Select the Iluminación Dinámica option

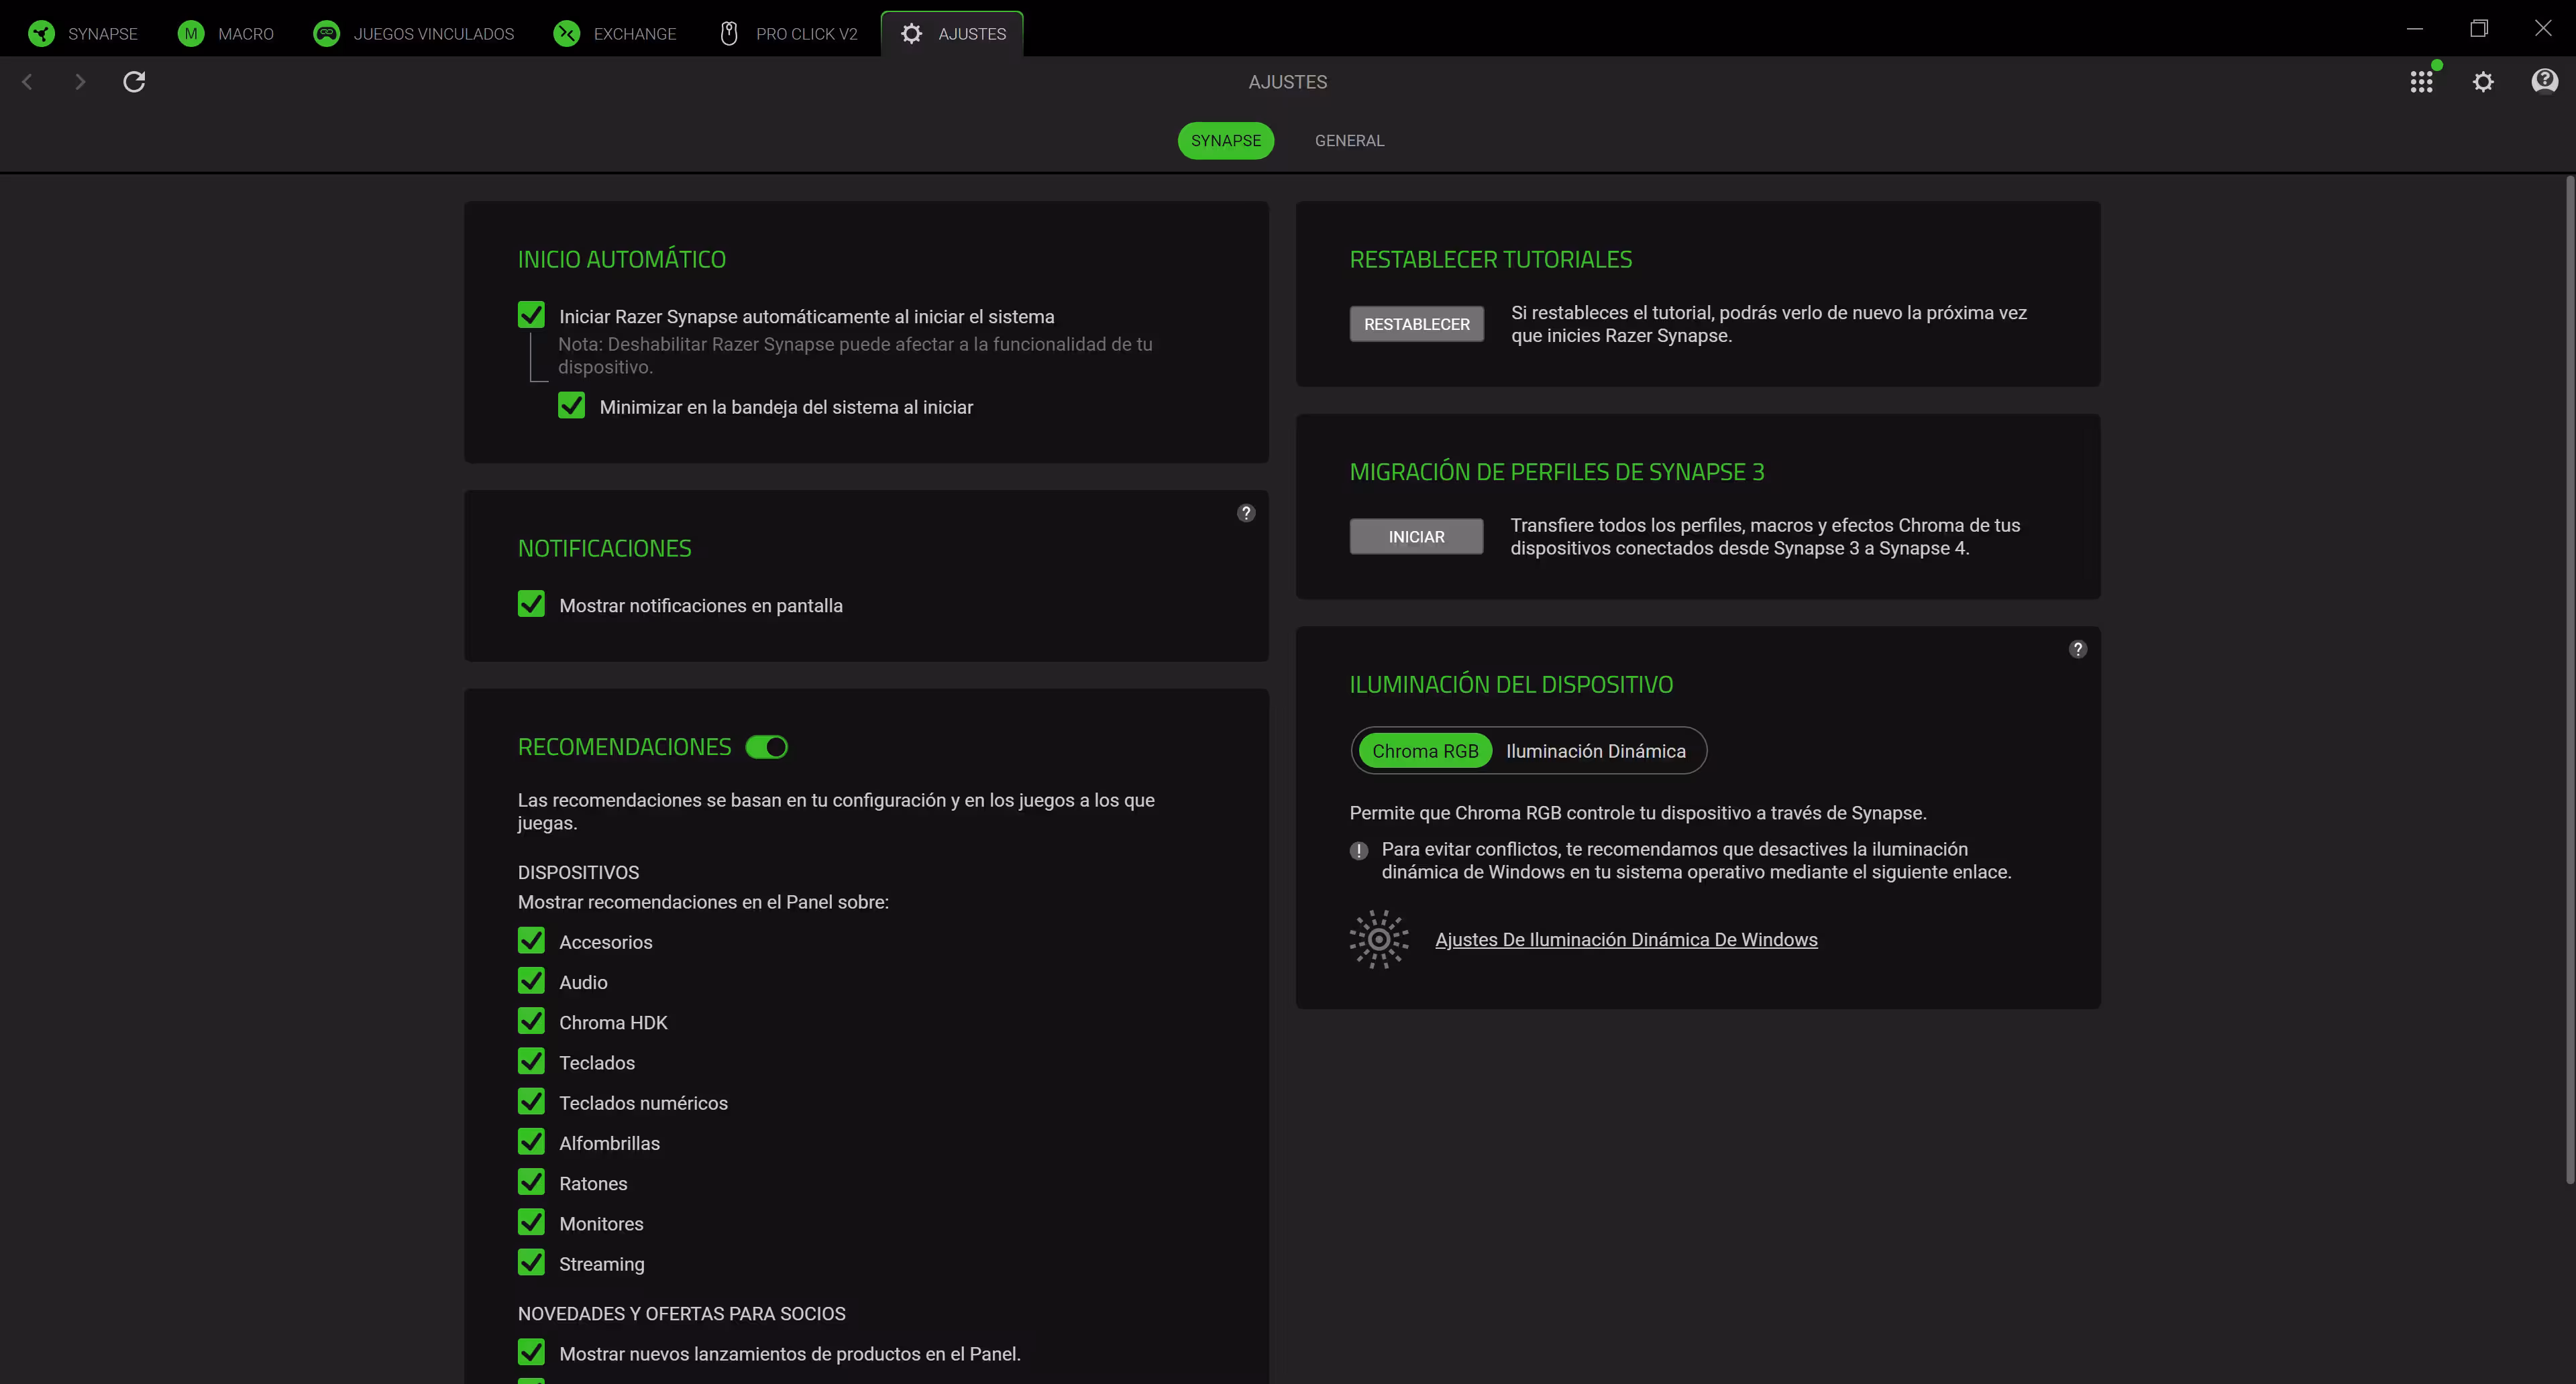pos(1595,750)
